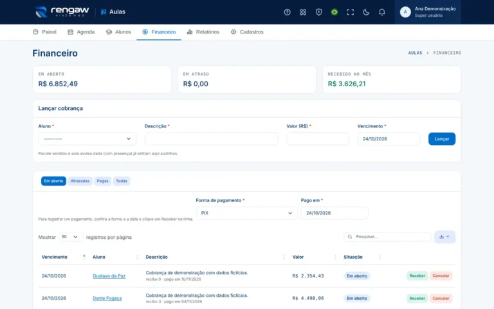Screen dimensions: 494x309
Task: Go to the Painel tab
Action: click(45, 32)
